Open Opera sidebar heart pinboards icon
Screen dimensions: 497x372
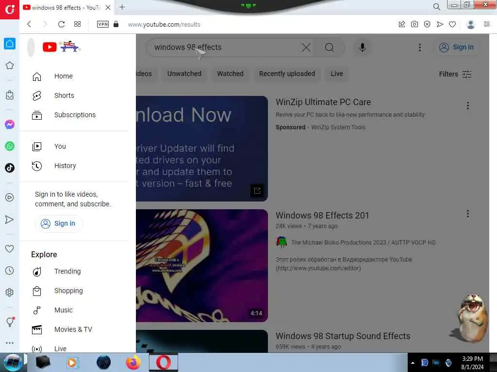pos(10,248)
